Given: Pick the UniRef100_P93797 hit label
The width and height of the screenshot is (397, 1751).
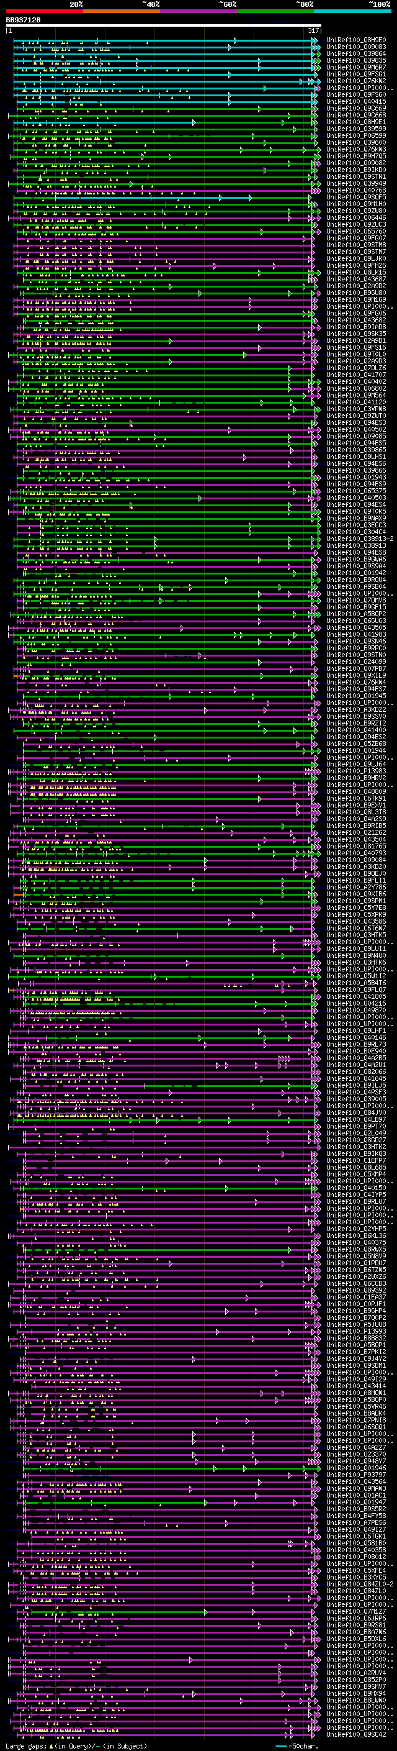Looking at the screenshot, I should click(356, 1475).
